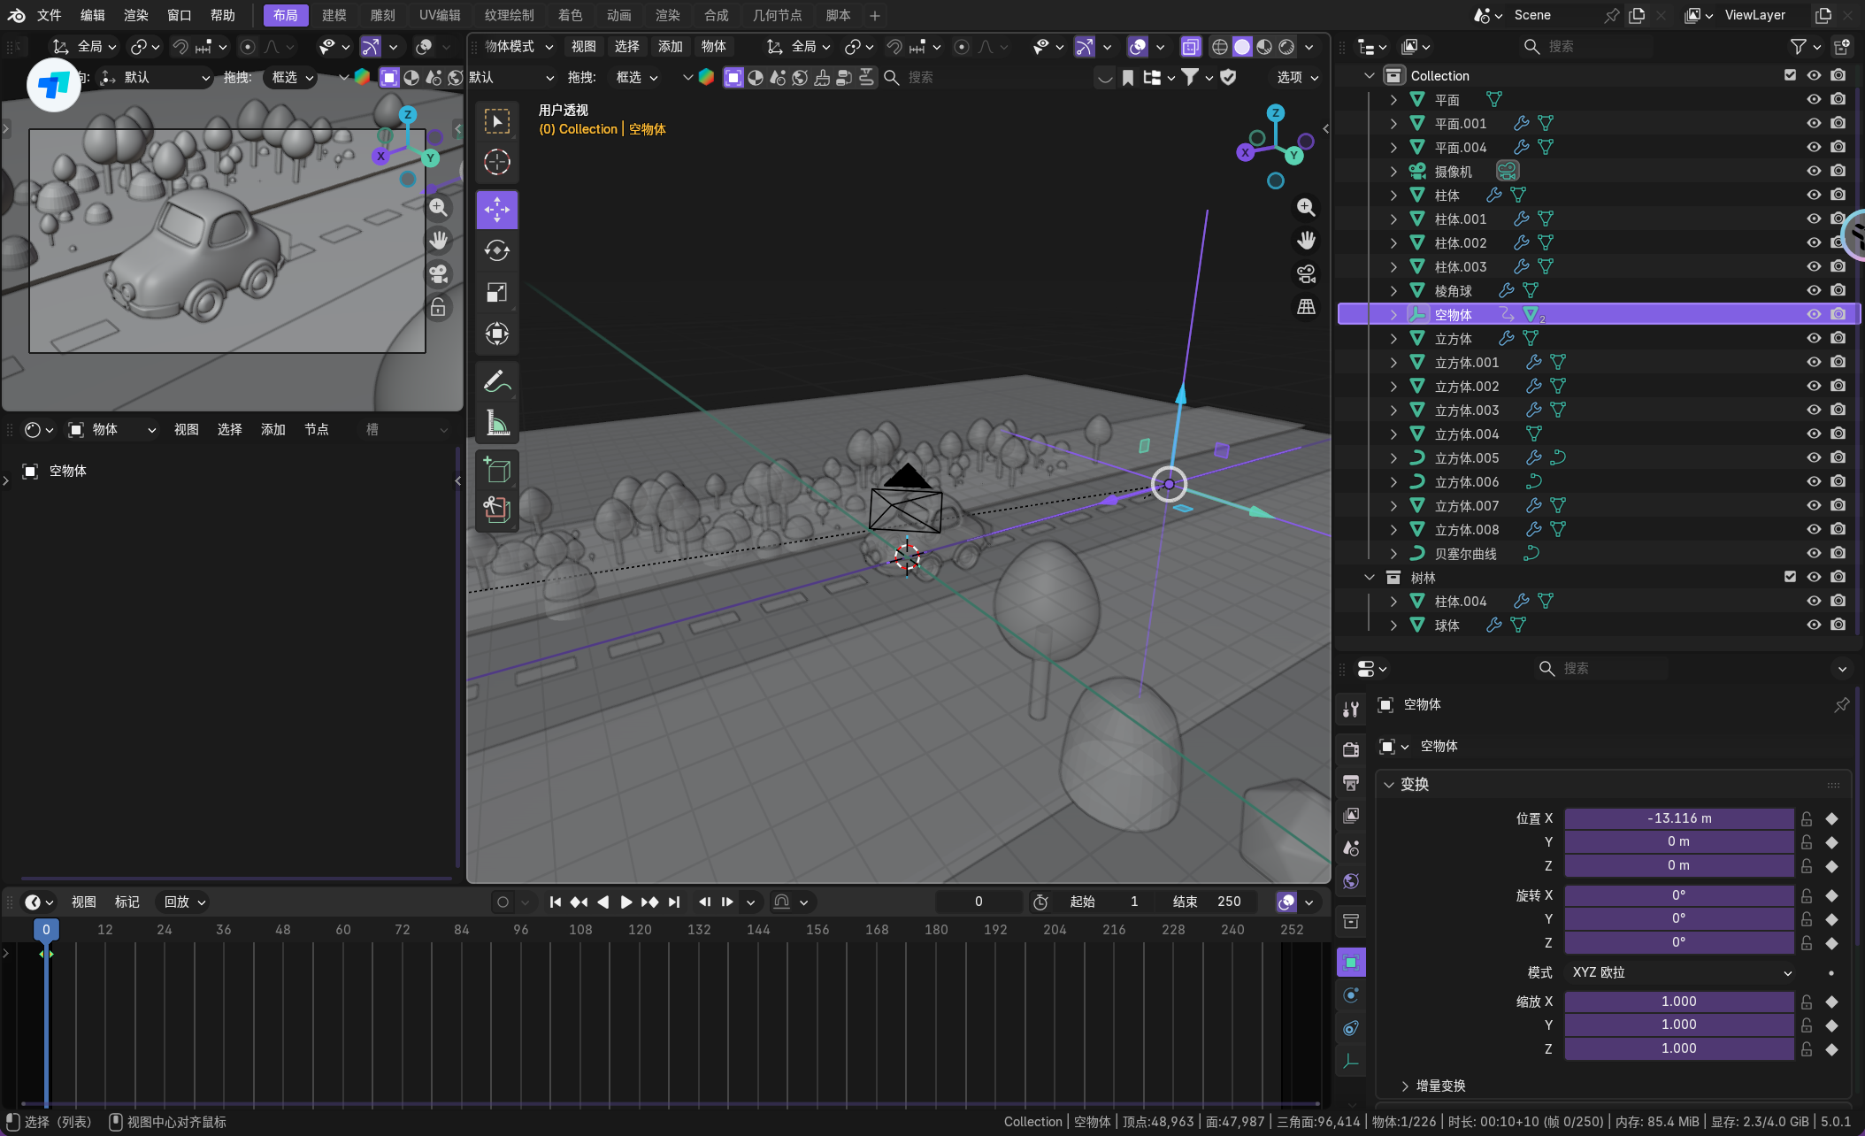The height and width of the screenshot is (1136, 1865).
Task: Open the Object Constraints properties tab
Action: point(1351,1028)
